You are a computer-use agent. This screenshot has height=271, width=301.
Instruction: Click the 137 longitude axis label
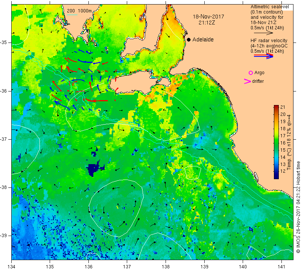(x=127, y=267)
